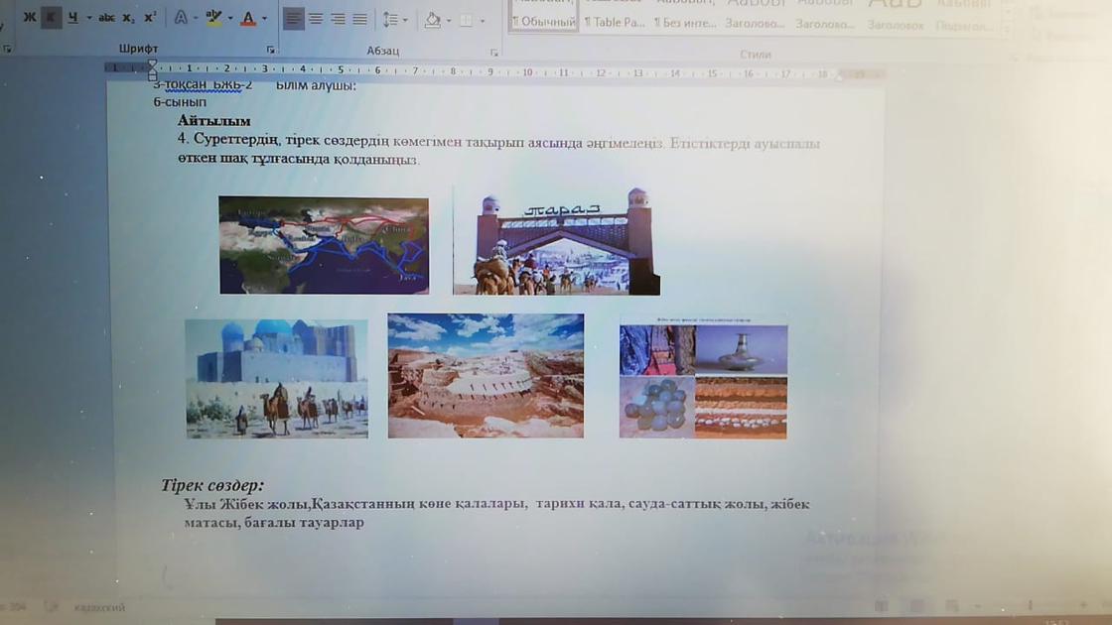
Task: Justify paragraph text
Action: (360, 19)
